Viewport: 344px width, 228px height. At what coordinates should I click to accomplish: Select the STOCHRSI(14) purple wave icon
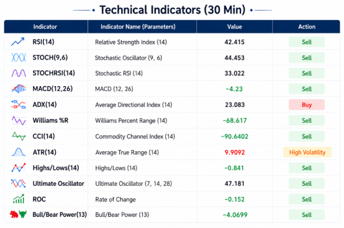pos(19,73)
